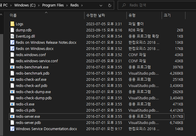
Task: Click the navigation pane scroll-up arrow
Action: pyautogui.click(x=1, y=15)
